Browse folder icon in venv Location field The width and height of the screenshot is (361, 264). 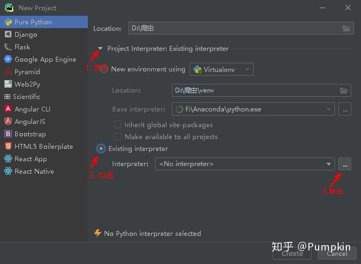[x=344, y=90]
